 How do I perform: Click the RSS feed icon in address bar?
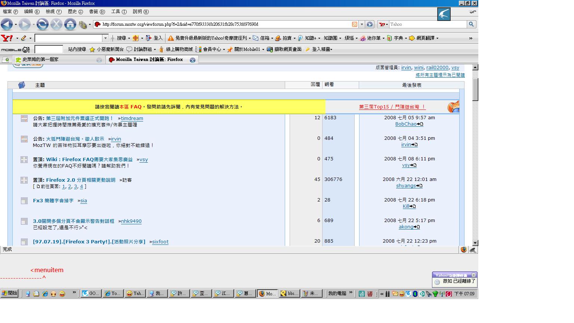point(354,24)
